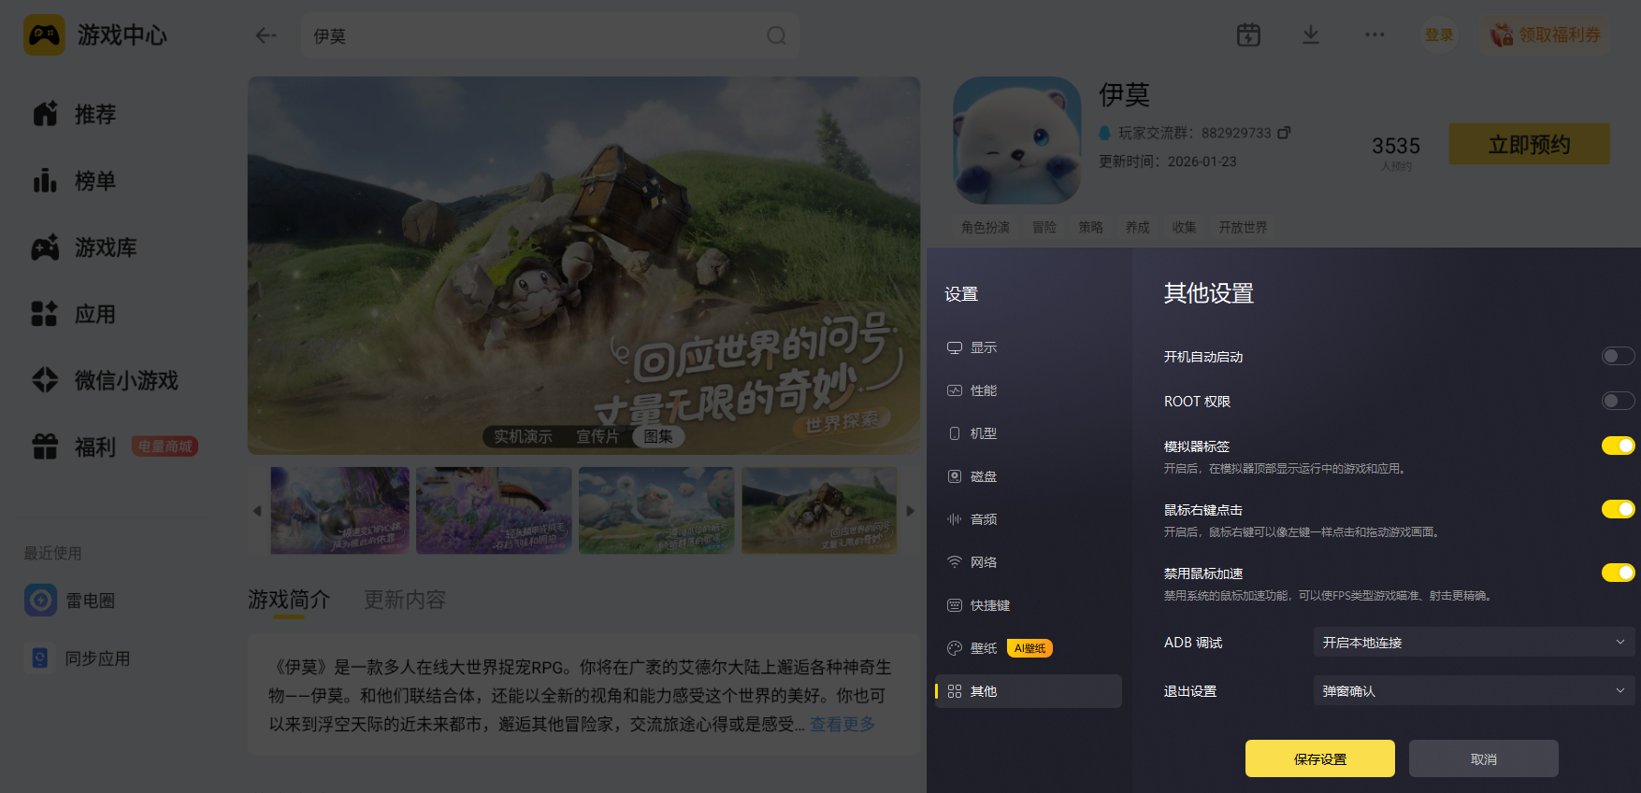Viewport: 1641px width, 793px height.
Task: Disable the emulator tabs (模拟器标签) switch
Action: pyautogui.click(x=1618, y=446)
